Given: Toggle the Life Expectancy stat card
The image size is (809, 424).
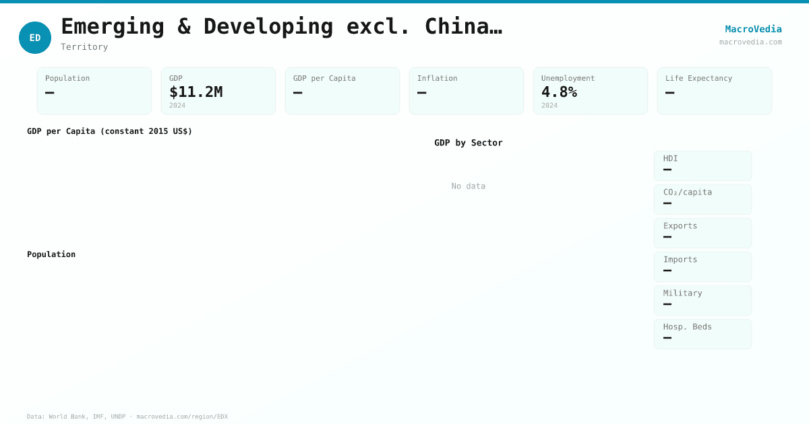Looking at the screenshot, I should click(x=714, y=90).
